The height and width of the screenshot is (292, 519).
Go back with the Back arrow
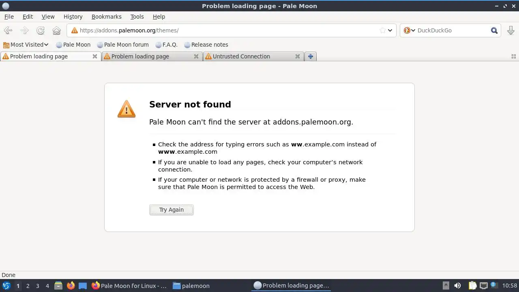point(8,30)
